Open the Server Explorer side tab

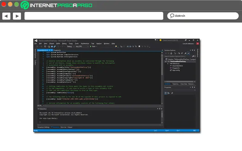(35, 53)
